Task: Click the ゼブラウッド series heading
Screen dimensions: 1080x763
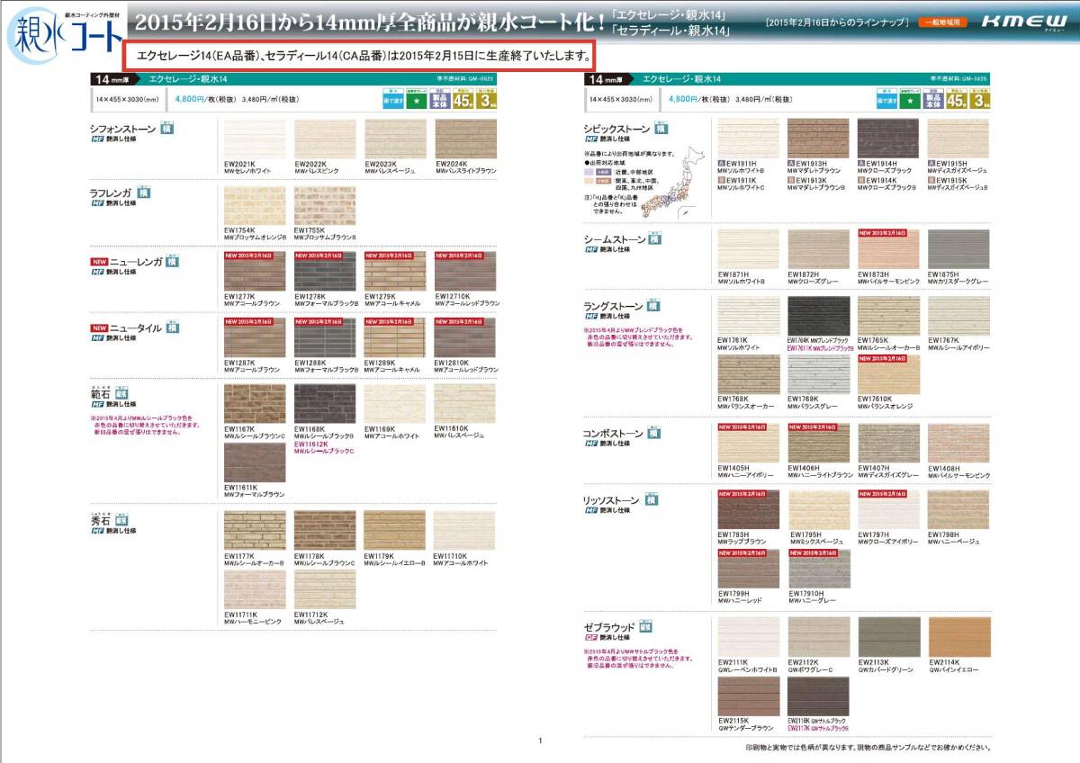Action: pos(610,626)
